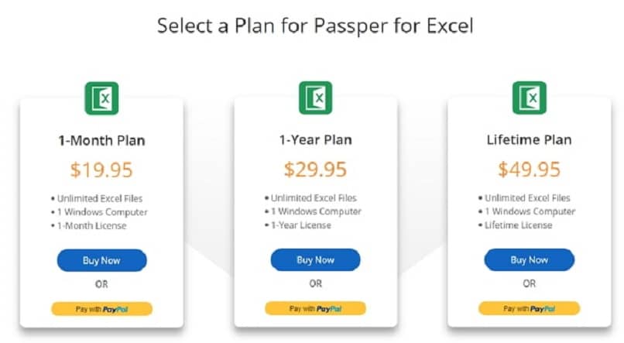Click the $49.95 price
The width and height of the screenshot is (624, 343).
tap(529, 170)
